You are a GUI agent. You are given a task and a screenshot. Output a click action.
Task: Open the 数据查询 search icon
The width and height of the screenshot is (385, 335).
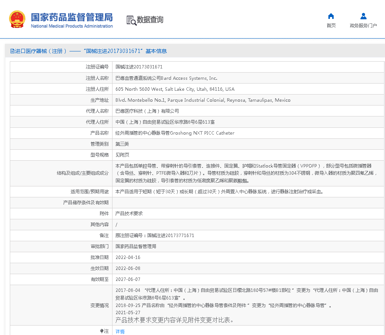click(131, 20)
